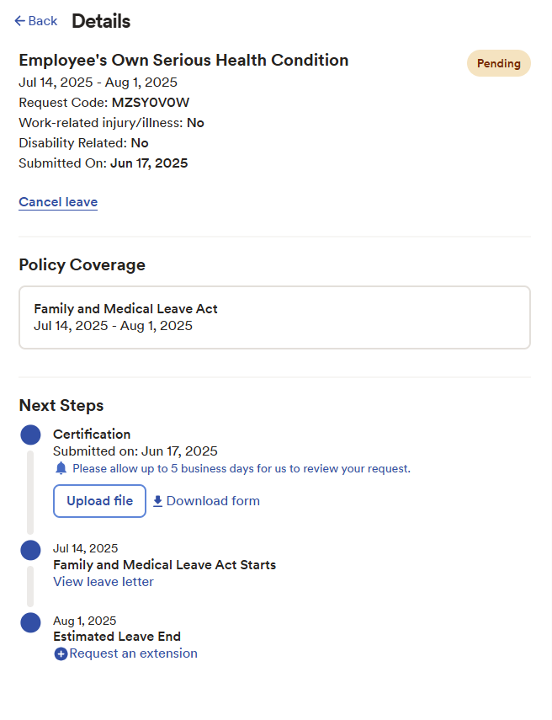Screen dimensions: 552x720
Task: Open the Cancel leave link
Action: (57, 202)
